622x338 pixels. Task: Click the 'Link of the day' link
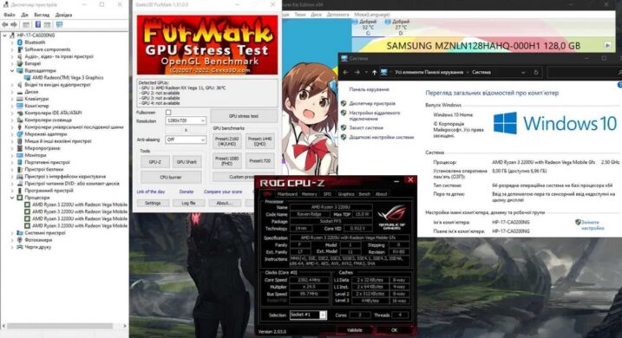(x=151, y=192)
